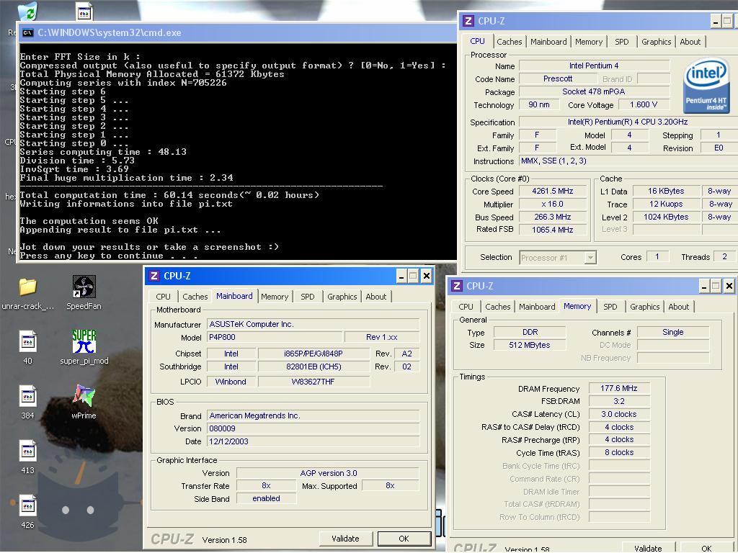The width and height of the screenshot is (738, 553).
Task: Click the W83627THF LPCIO value
Action: [x=314, y=382]
